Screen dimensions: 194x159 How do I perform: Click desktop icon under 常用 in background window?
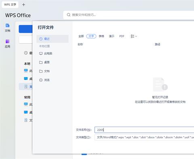26,112
